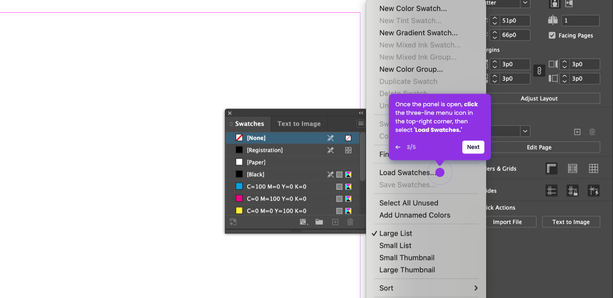The width and height of the screenshot is (613, 298).
Task: Select the Large Thumbnail view option
Action: pos(407,270)
